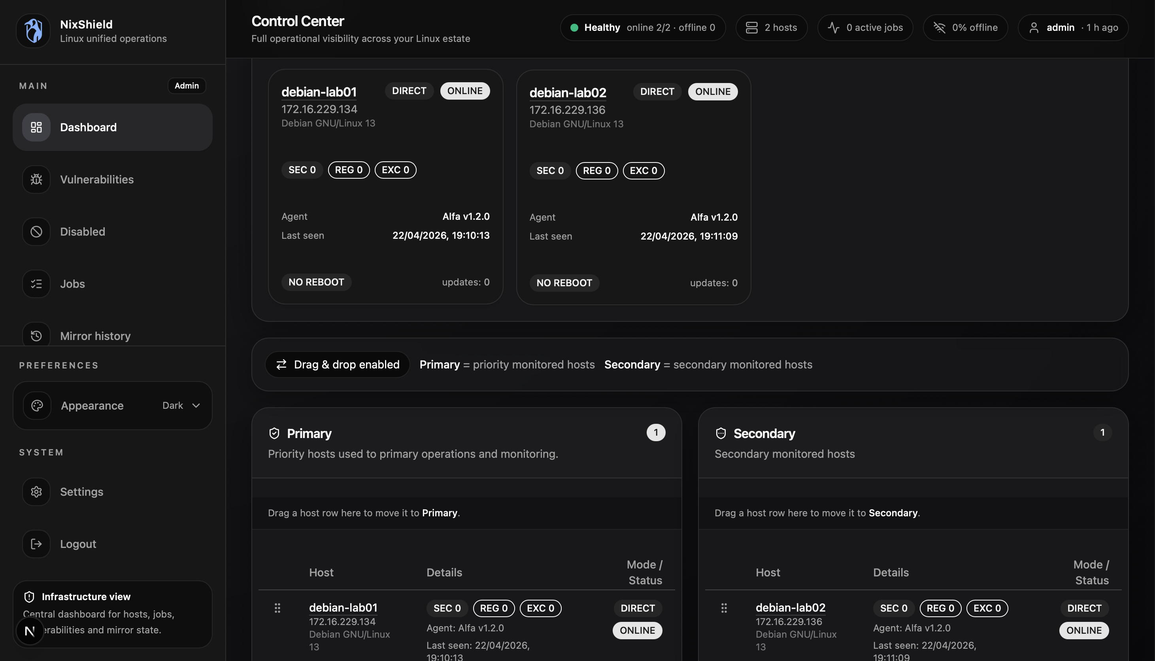1155x661 pixels.
Task: Click the Secondary count badge 1
Action: [1102, 432]
